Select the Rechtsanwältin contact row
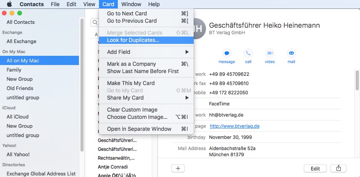The height and width of the screenshot is (177, 360). pos(116,158)
